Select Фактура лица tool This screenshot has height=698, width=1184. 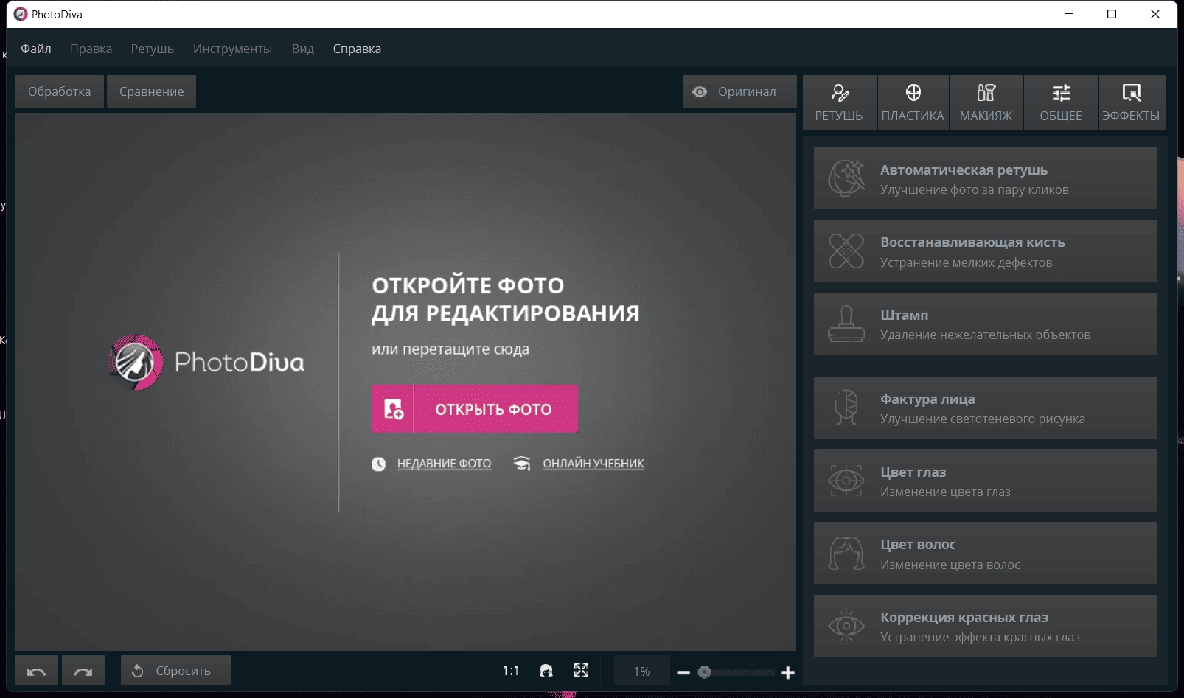click(x=985, y=408)
